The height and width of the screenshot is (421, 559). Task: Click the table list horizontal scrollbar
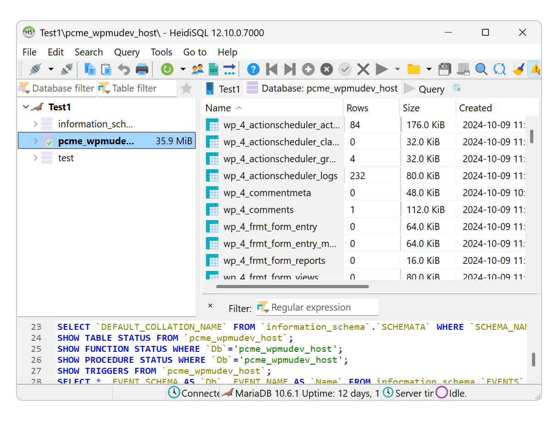coord(292,287)
